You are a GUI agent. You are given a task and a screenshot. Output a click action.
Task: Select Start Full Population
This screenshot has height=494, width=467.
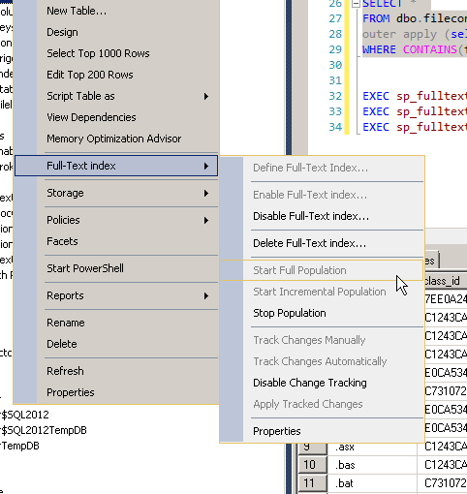point(322,270)
